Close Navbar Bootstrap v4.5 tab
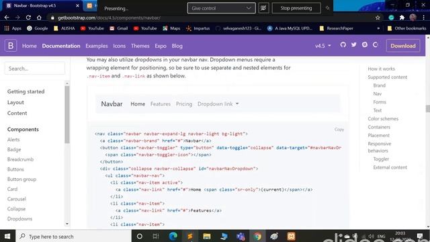 tap(78, 5)
